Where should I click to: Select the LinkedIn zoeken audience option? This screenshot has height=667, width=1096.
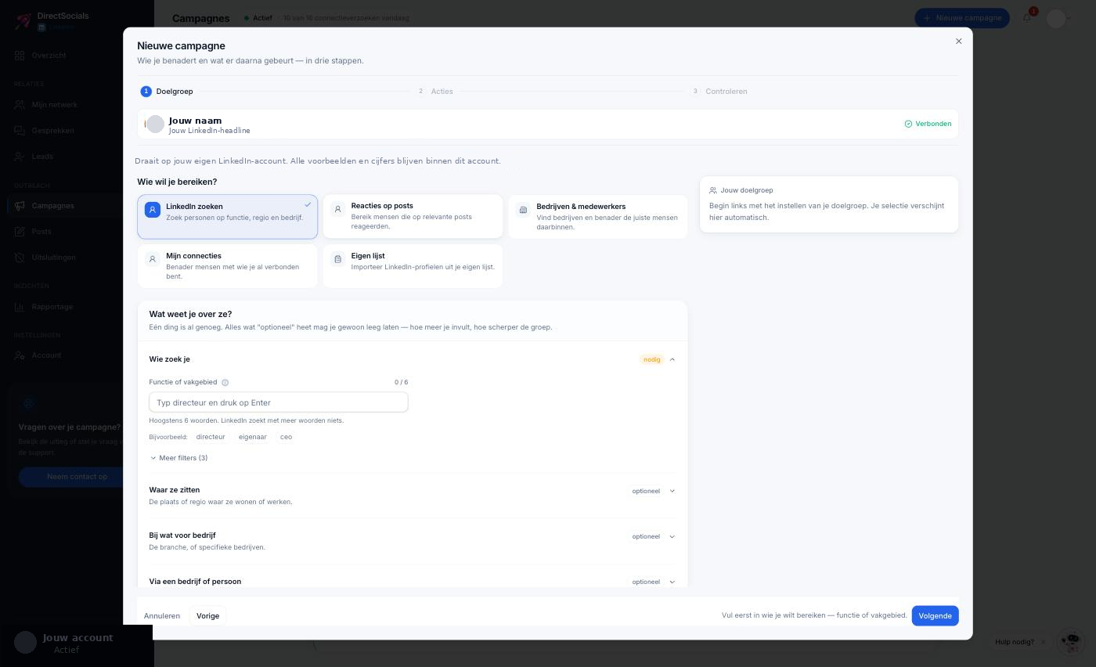point(228,217)
